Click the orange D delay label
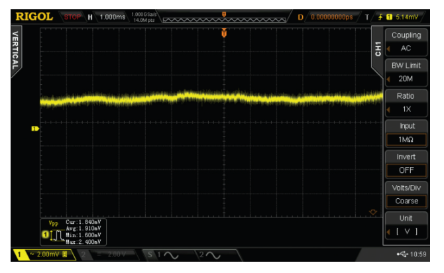 300,17
